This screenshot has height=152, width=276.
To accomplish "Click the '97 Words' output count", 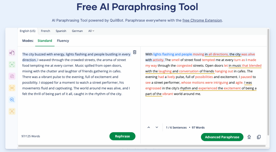I will click(x=198, y=128).
